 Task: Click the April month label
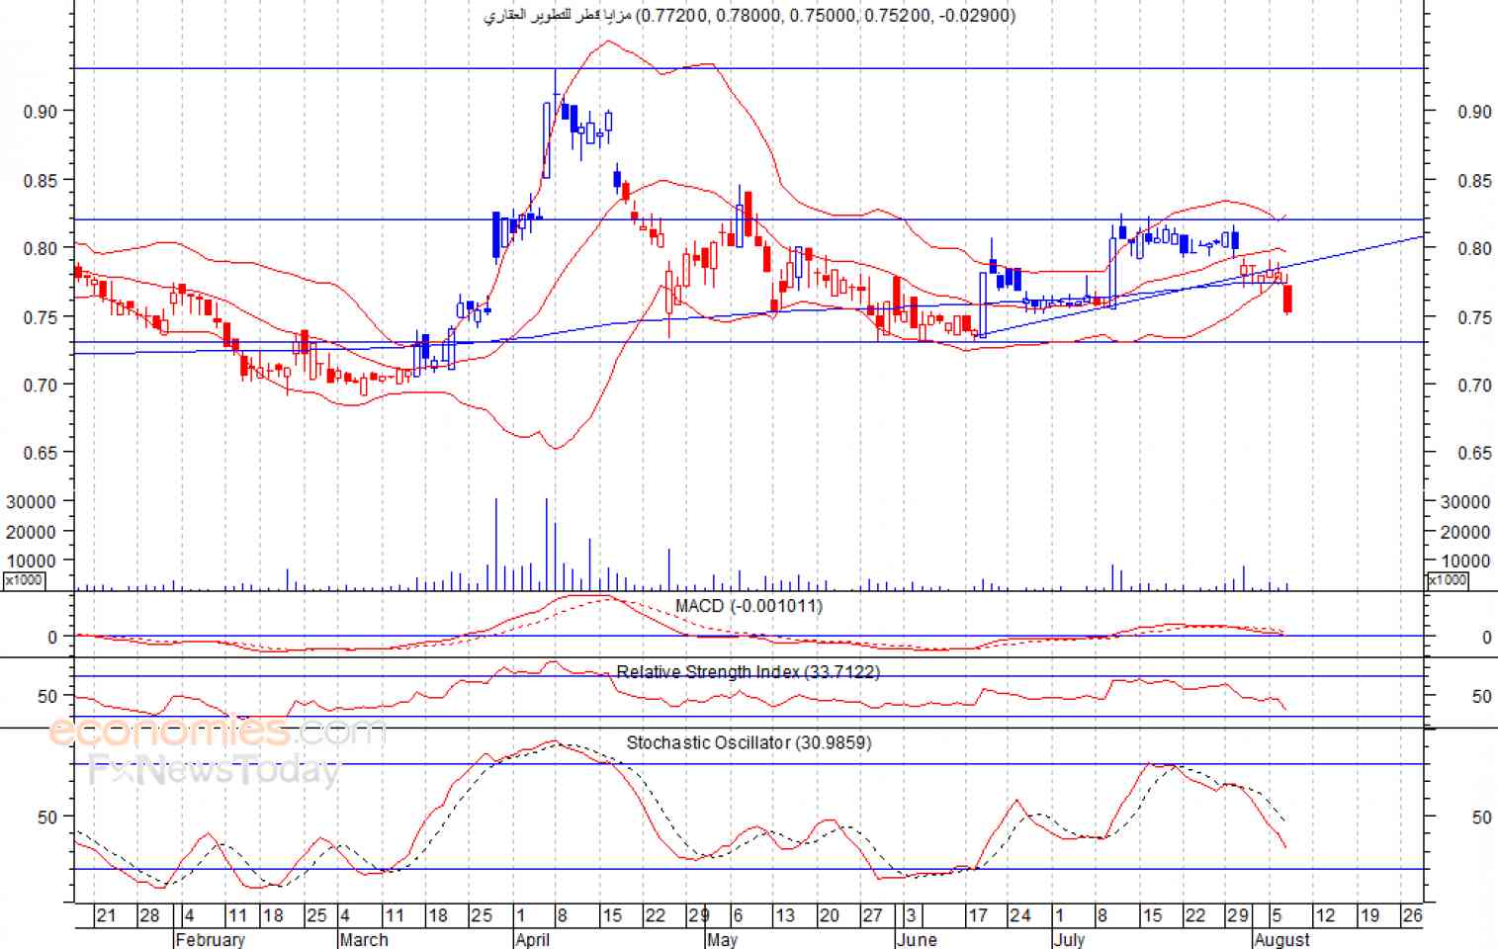[x=532, y=939]
